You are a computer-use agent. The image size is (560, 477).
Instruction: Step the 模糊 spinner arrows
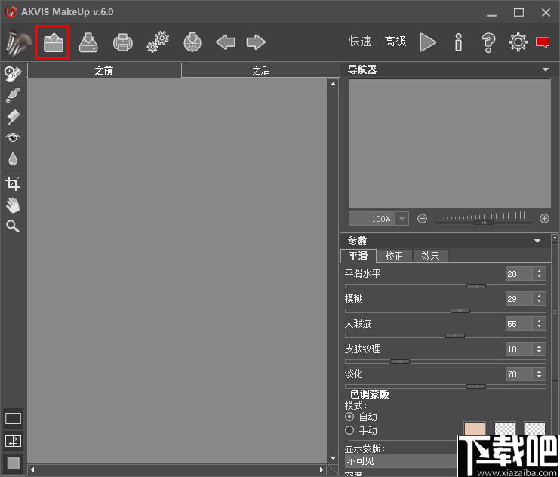(x=540, y=299)
